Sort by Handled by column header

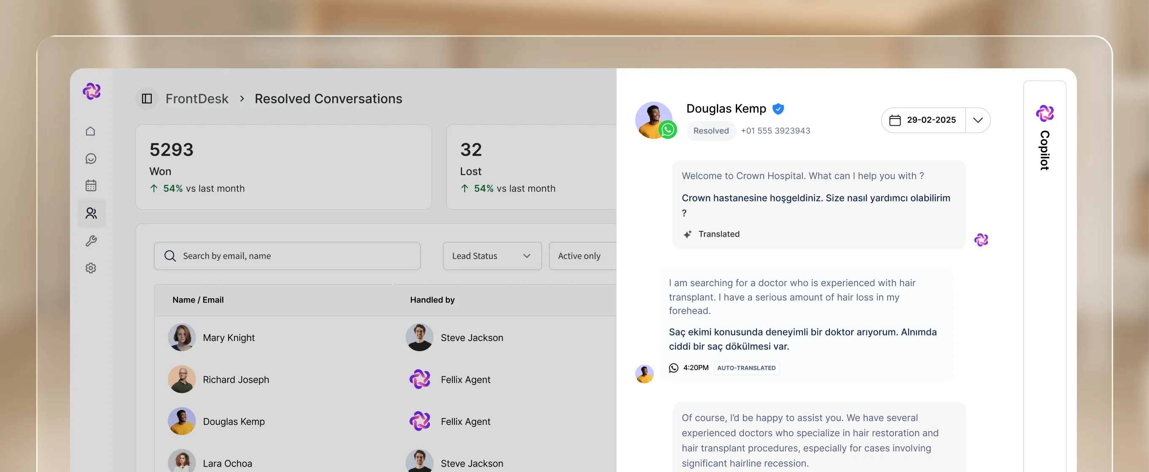click(x=432, y=300)
